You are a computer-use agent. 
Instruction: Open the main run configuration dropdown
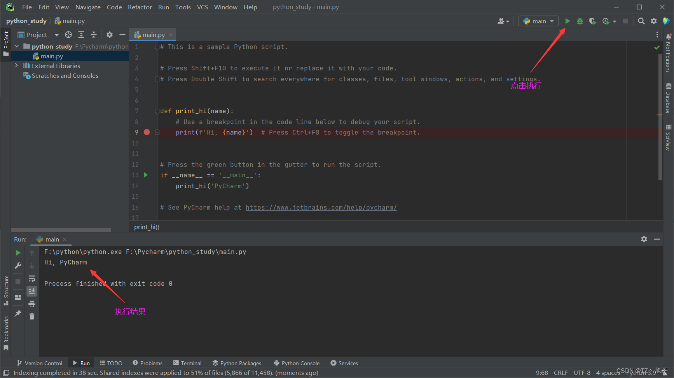[x=538, y=21]
